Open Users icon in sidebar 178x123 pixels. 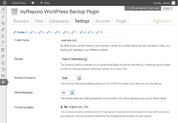(3, 63)
